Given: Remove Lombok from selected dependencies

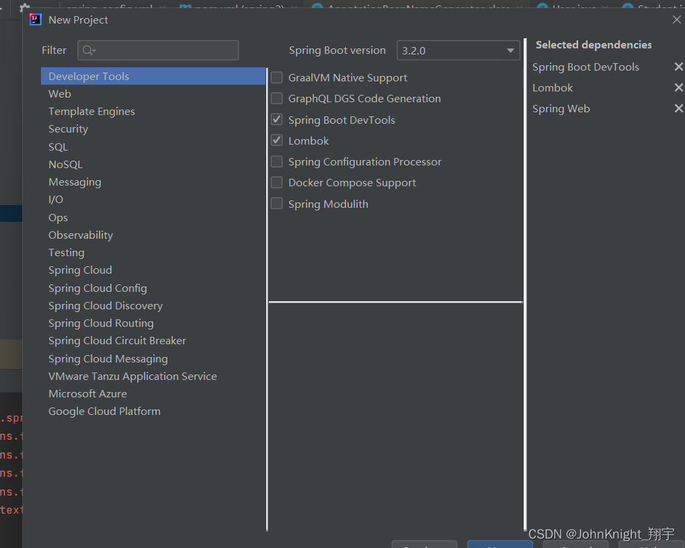Looking at the screenshot, I should click(x=678, y=87).
